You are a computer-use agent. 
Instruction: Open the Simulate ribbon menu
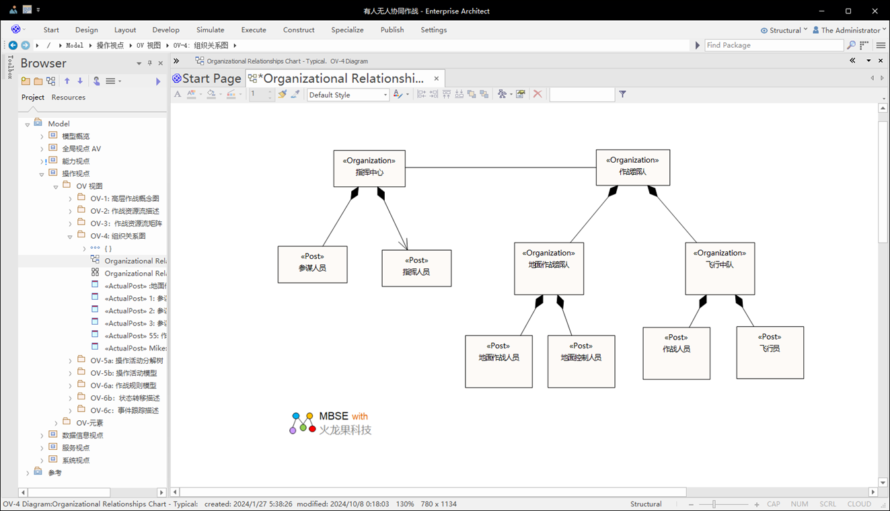coord(211,30)
